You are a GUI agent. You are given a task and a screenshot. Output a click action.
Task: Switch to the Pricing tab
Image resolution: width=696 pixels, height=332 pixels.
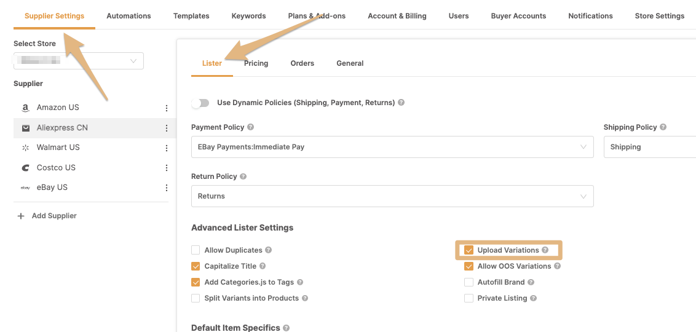256,63
